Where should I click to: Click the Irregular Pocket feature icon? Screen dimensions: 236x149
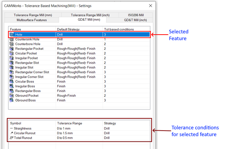(x=12, y=58)
